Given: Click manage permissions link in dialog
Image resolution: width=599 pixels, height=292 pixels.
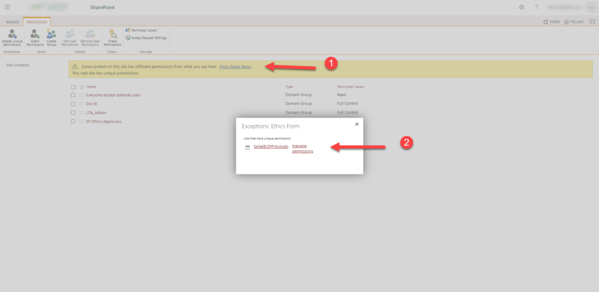Looking at the screenshot, I should pos(302,149).
